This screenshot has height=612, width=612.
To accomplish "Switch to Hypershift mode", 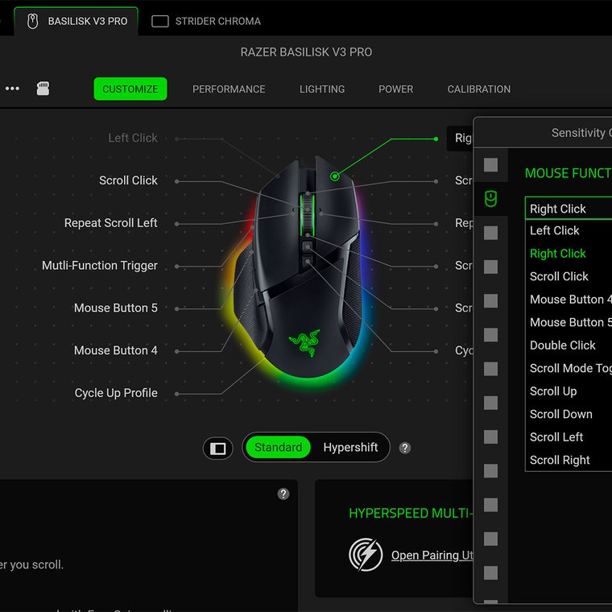I will click(x=350, y=447).
